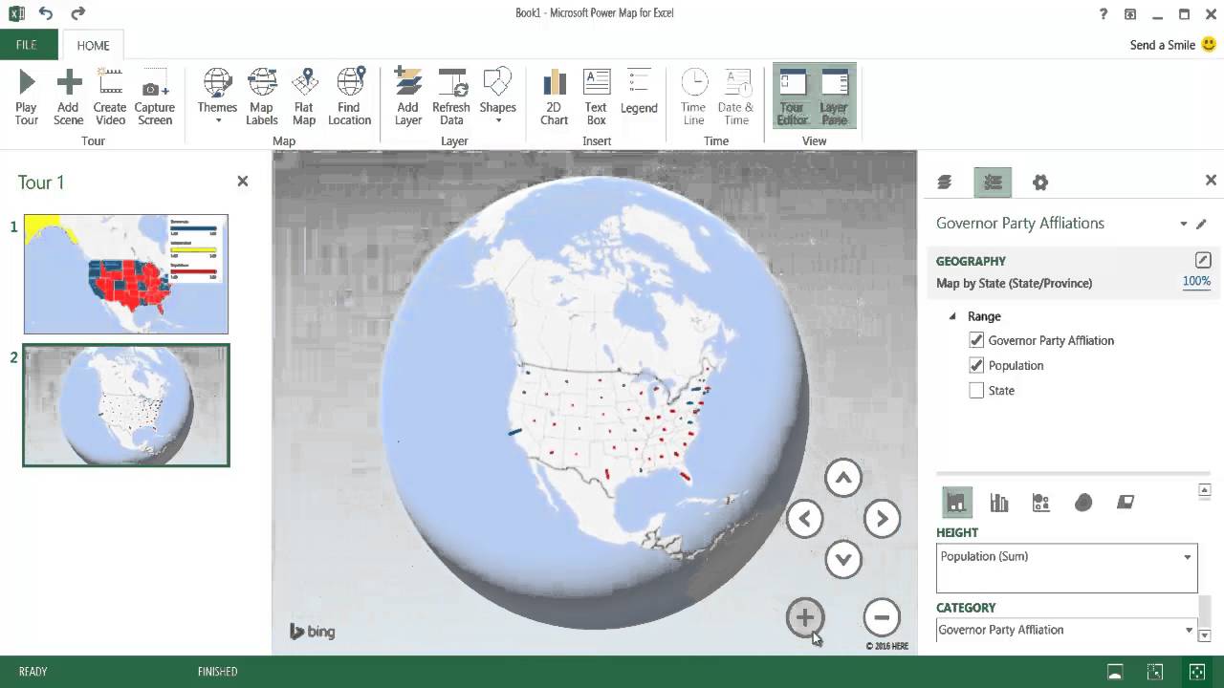
Task: Open Create Video tool
Action: pyautogui.click(x=110, y=97)
